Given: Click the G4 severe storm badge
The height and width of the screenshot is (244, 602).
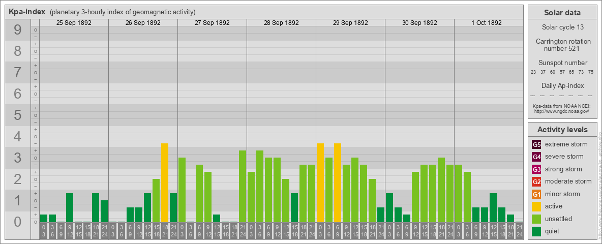Looking at the screenshot, I should pos(536,157).
